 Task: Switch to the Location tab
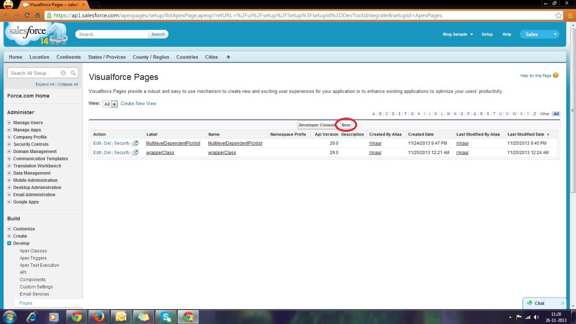(x=39, y=57)
